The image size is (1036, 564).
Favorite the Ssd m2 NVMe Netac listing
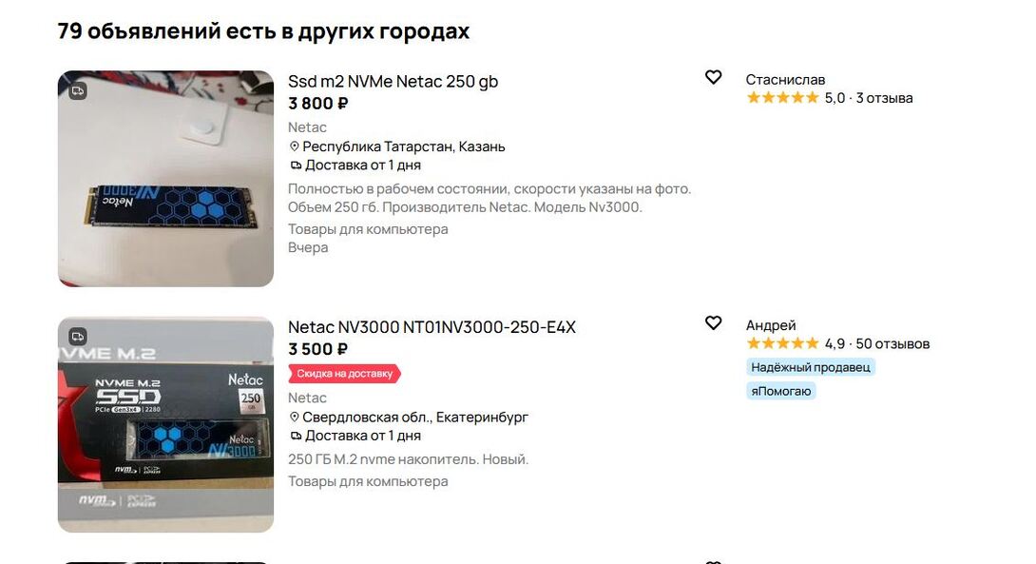click(713, 78)
